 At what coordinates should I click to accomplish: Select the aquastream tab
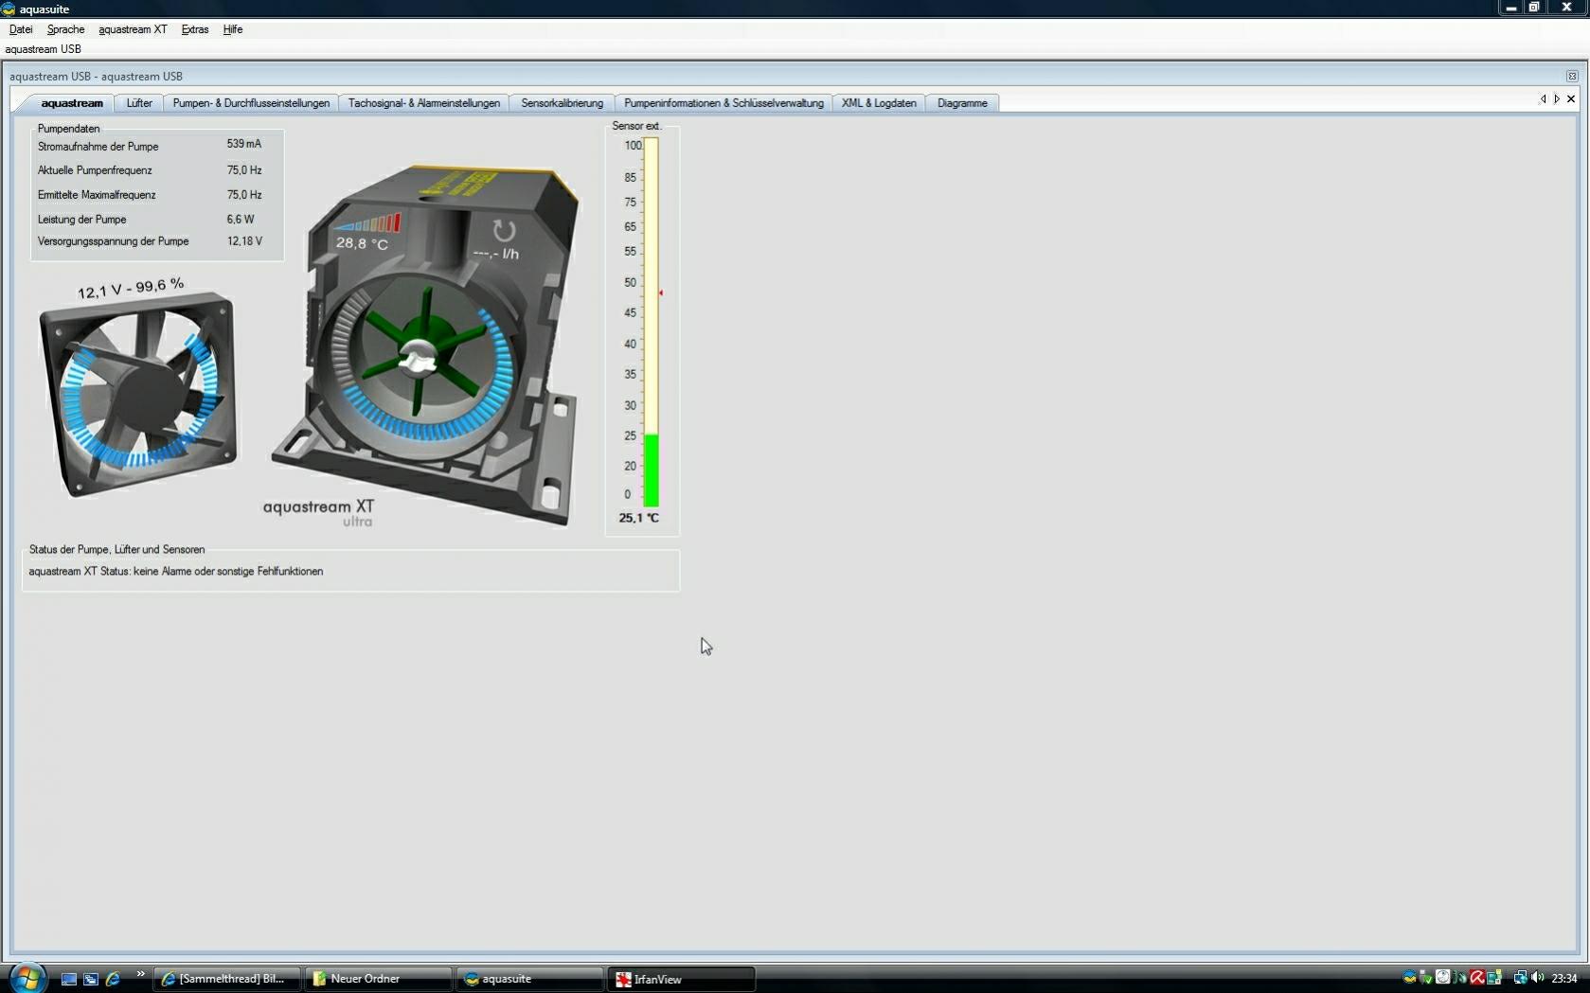click(71, 103)
